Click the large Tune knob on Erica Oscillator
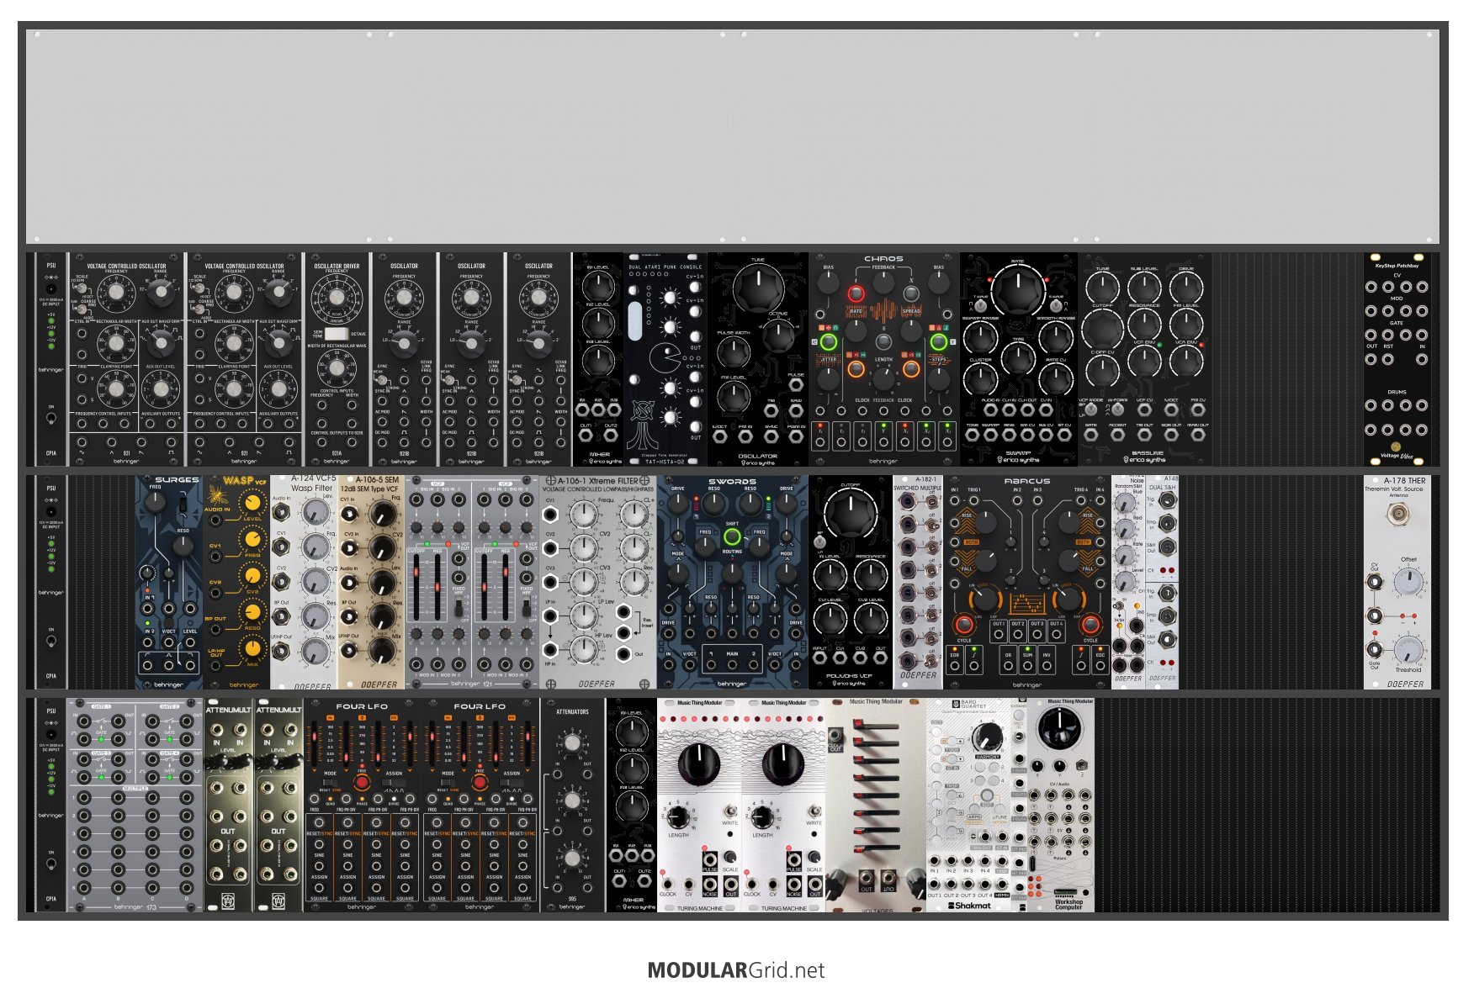The image size is (1474, 988). (758, 289)
